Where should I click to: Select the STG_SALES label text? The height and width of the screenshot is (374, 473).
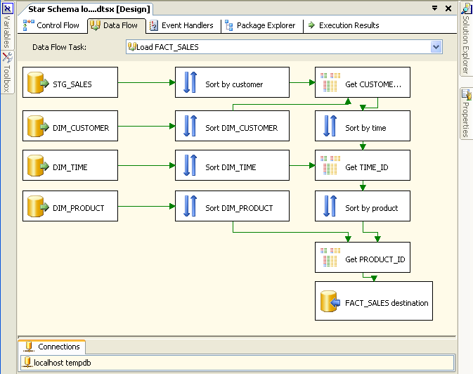[x=72, y=84]
